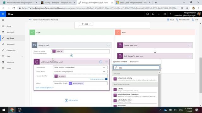The height and width of the screenshot is (113, 202).
Task: Remove the ProductPage token from Subject
Action: (83, 83)
